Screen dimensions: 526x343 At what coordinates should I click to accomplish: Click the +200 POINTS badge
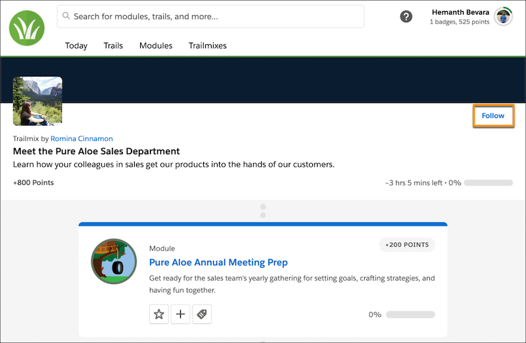click(x=407, y=245)
